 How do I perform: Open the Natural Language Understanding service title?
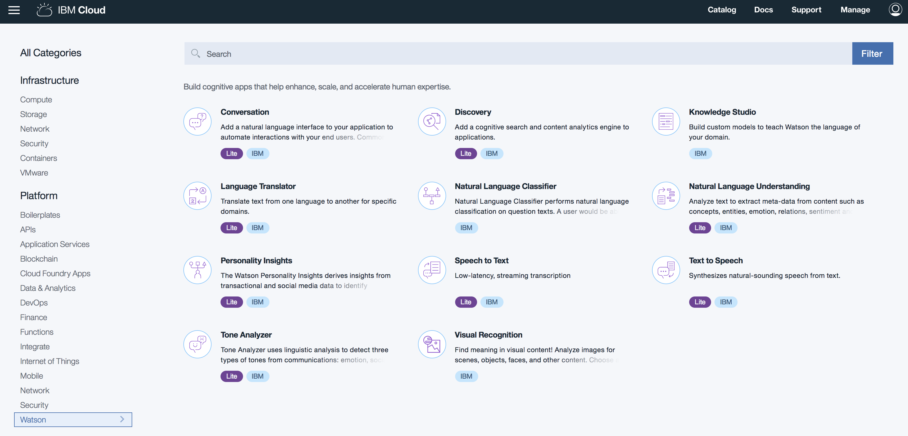[749, 186]
